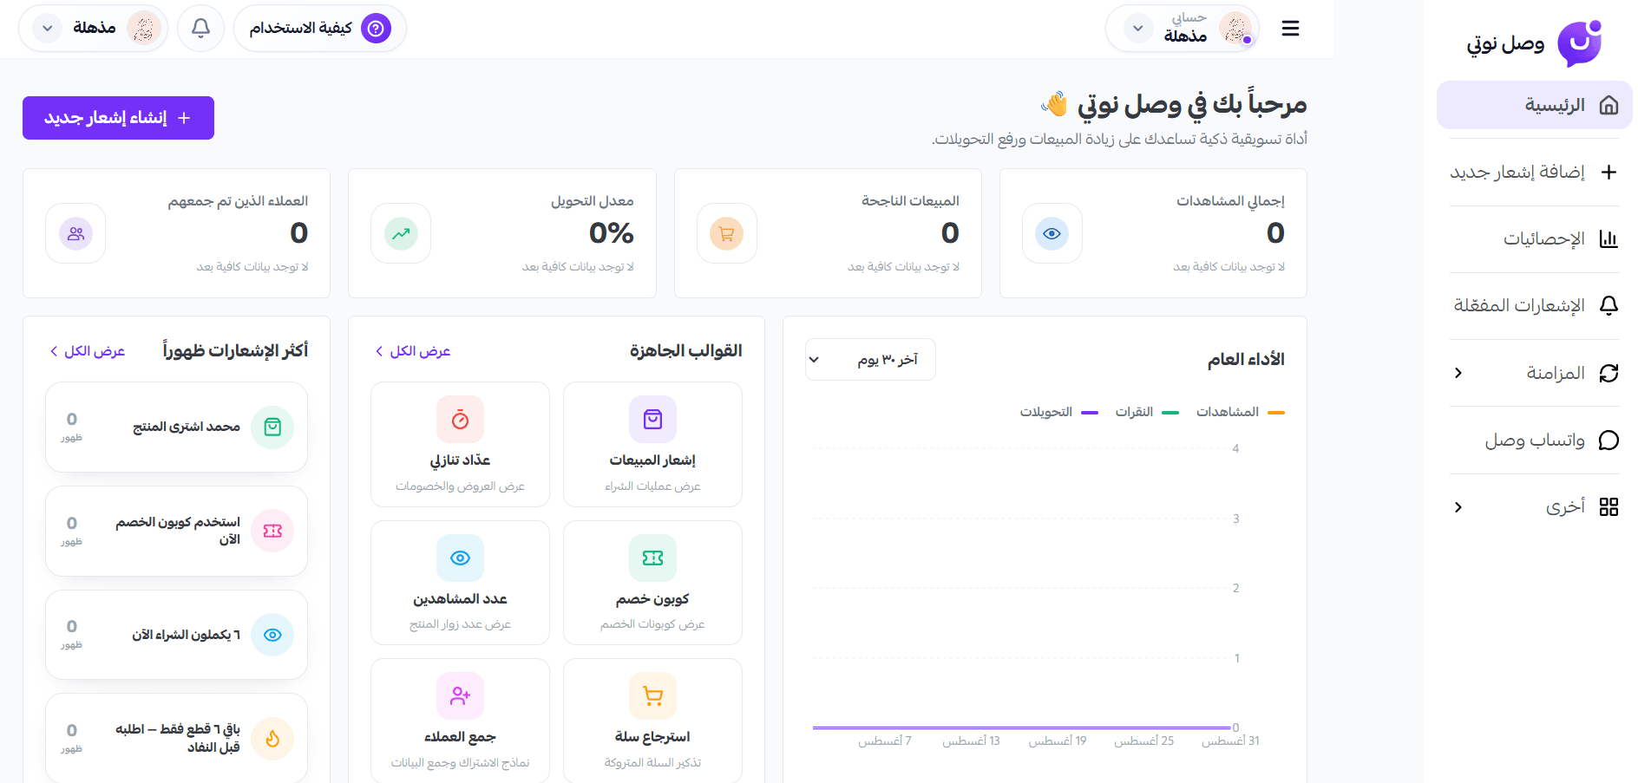Click the 7 أغسطس axis label
Screen dimensions: 1638x783
coord(885,741)
